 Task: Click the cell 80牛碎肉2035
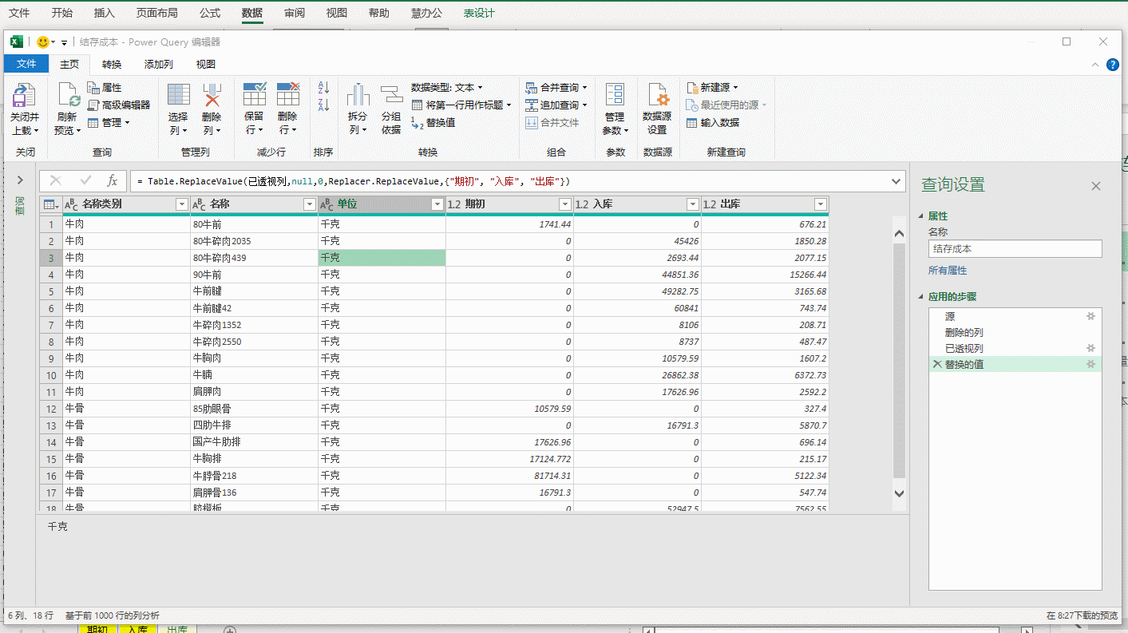click(254, 241)
